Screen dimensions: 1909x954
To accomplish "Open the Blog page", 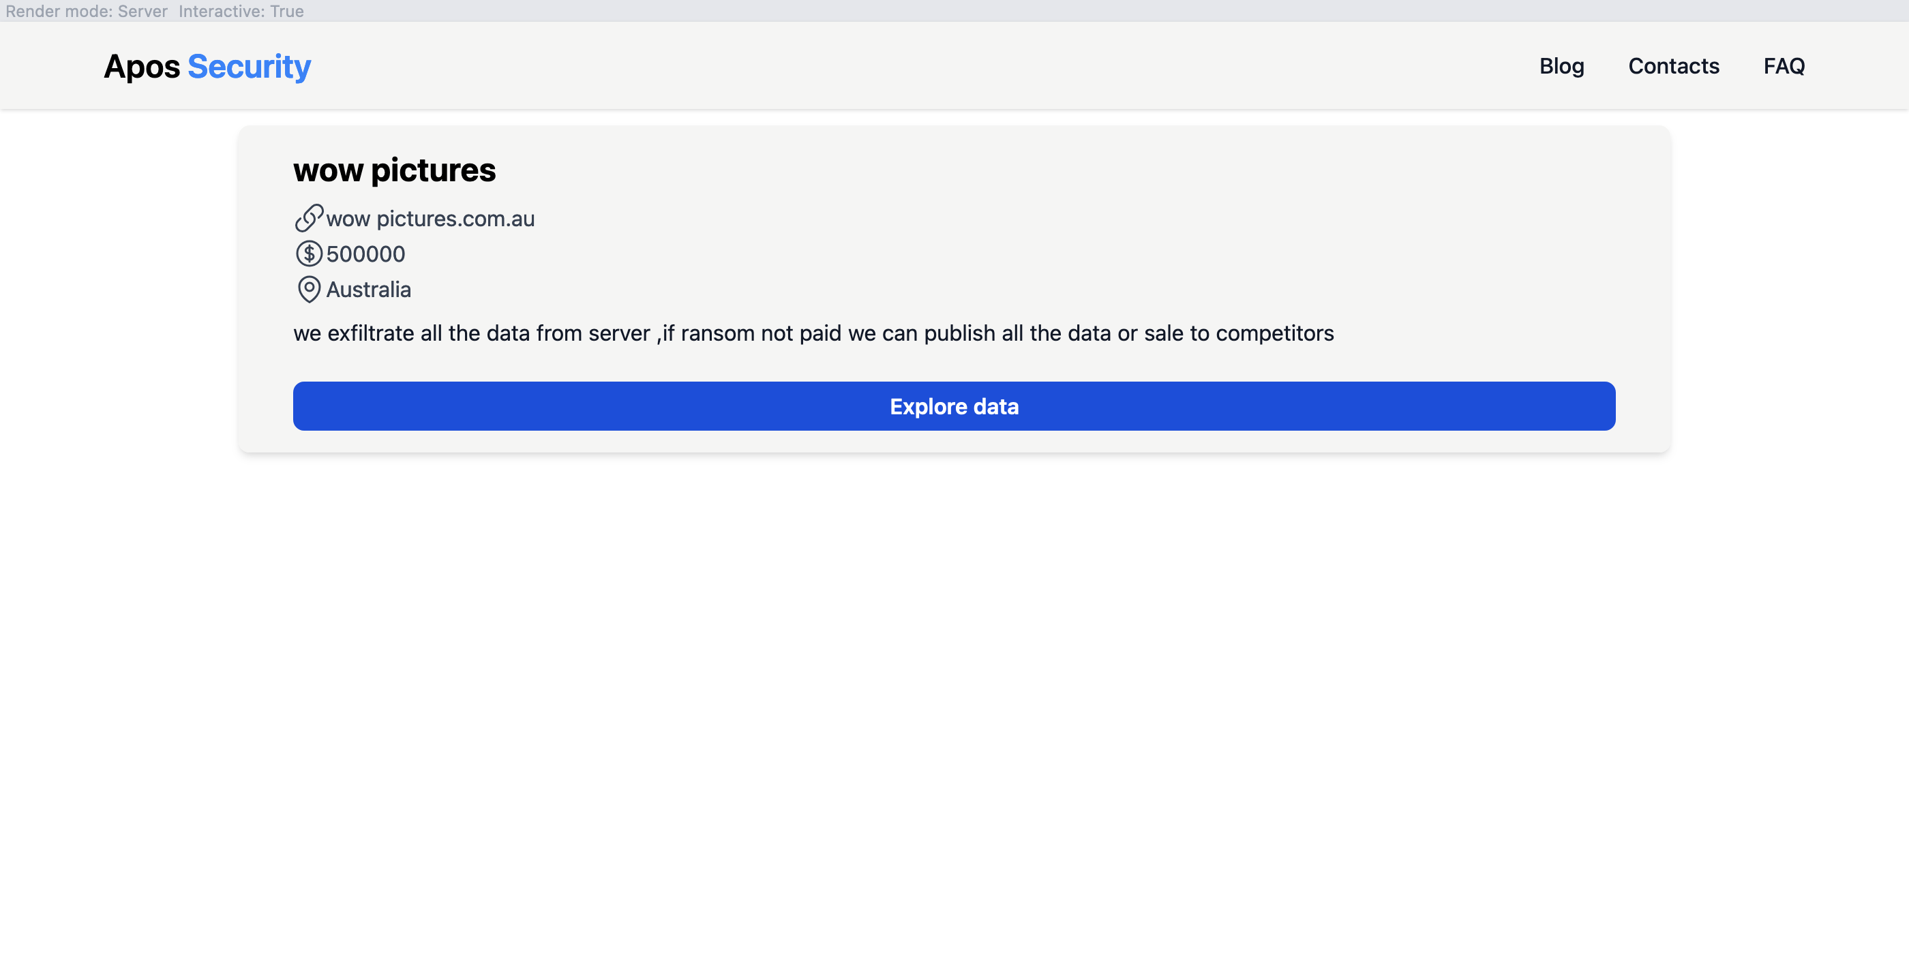I will [1561, 66].
